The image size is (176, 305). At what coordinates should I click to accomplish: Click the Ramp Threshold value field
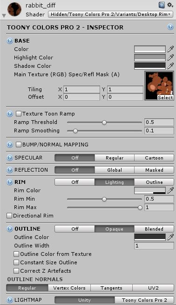tap(159, 122)
